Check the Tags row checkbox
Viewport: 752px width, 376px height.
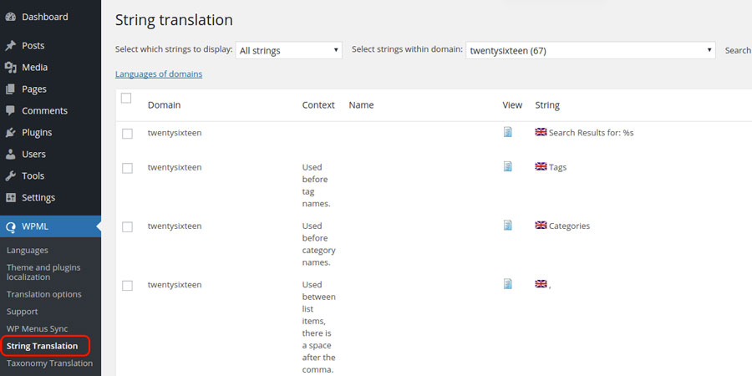[x=127, y=168]
